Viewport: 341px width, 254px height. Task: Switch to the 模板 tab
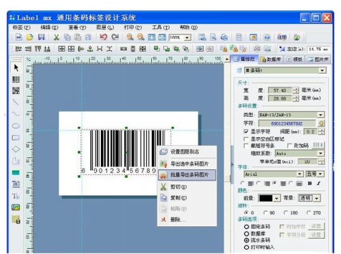(295, 59)
